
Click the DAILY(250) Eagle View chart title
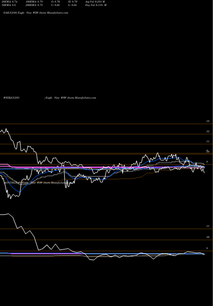36,13
